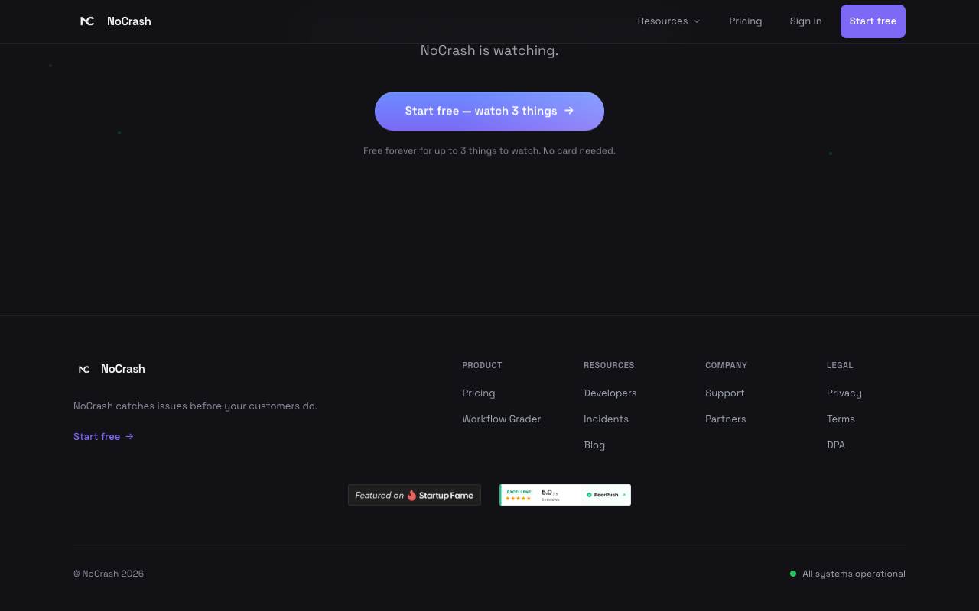Click the NoCrash logo icon in header

pos(87,21)
